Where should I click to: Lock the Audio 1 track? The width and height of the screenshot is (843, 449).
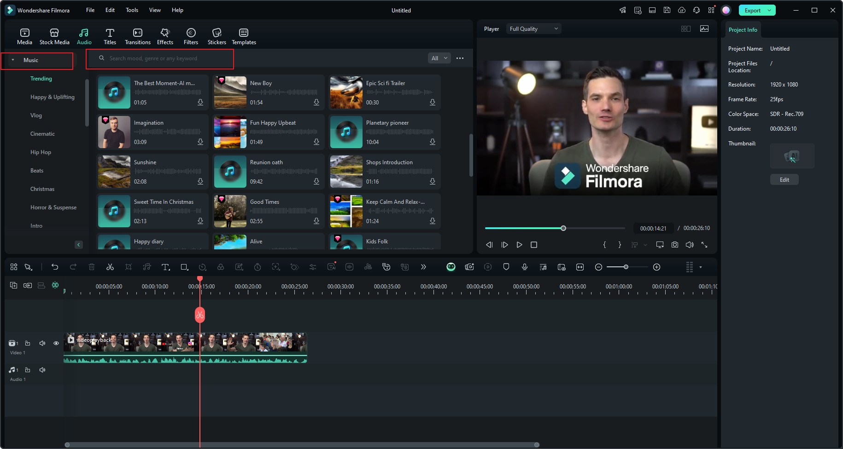tap(28, 370)
